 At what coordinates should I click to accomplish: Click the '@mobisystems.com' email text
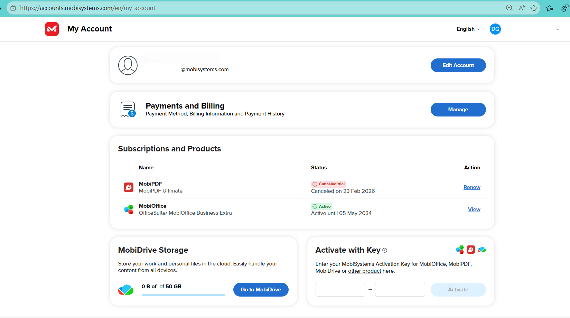[205, 69]
